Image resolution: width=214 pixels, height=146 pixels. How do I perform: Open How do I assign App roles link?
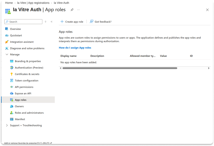click(75, 48)
